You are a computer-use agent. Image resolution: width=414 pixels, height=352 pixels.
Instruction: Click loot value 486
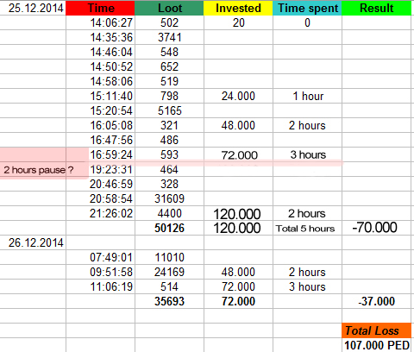(169, 140)
